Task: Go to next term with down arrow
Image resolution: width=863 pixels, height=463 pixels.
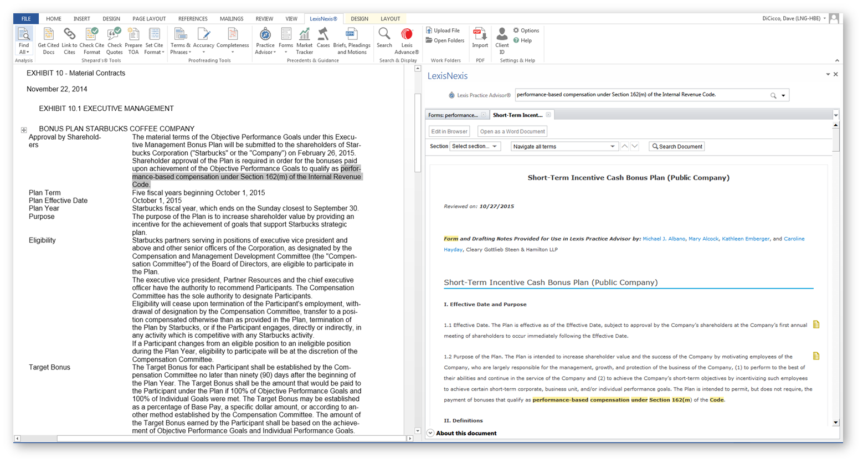Action: click(x=635, y=146)
